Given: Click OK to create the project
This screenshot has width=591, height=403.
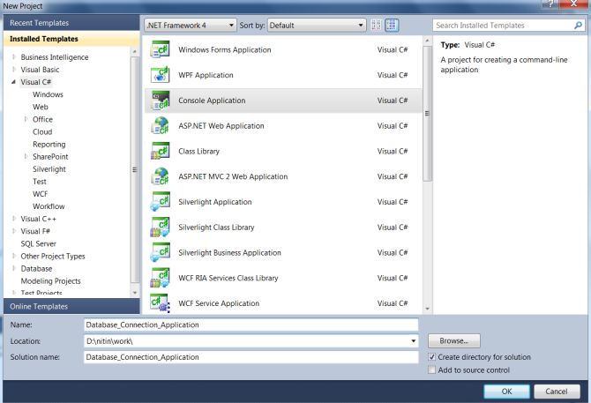Looking at the screenshot, I should point(506,392).
